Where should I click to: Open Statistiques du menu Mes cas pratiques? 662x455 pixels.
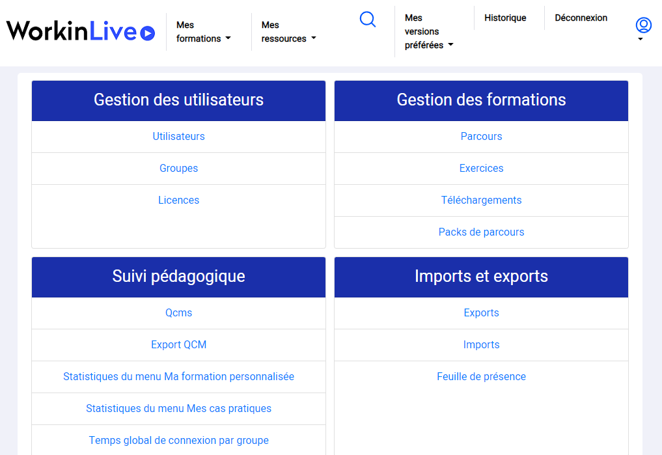click(178, 409)
